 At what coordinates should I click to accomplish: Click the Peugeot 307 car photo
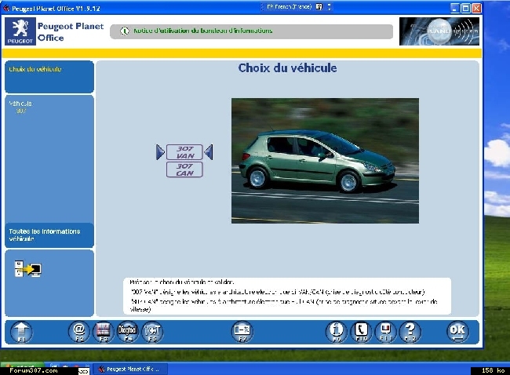[326, 161]
